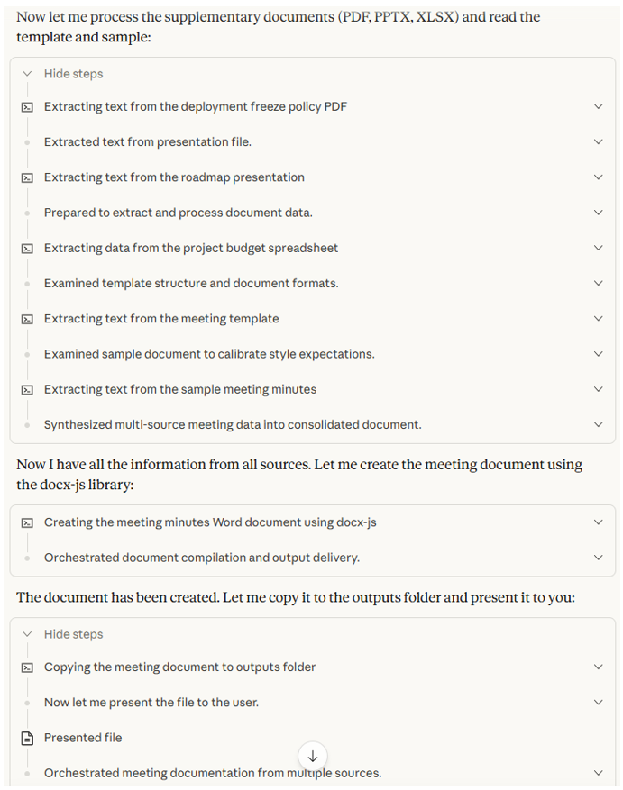Expand the 'Extracted text from presentation file' chevron
Viewport: 623px width, 790px height.
(x=599, y=142)
